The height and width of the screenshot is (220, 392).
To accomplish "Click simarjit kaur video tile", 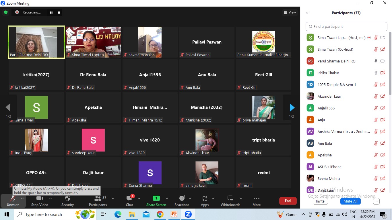I will 207,173.
